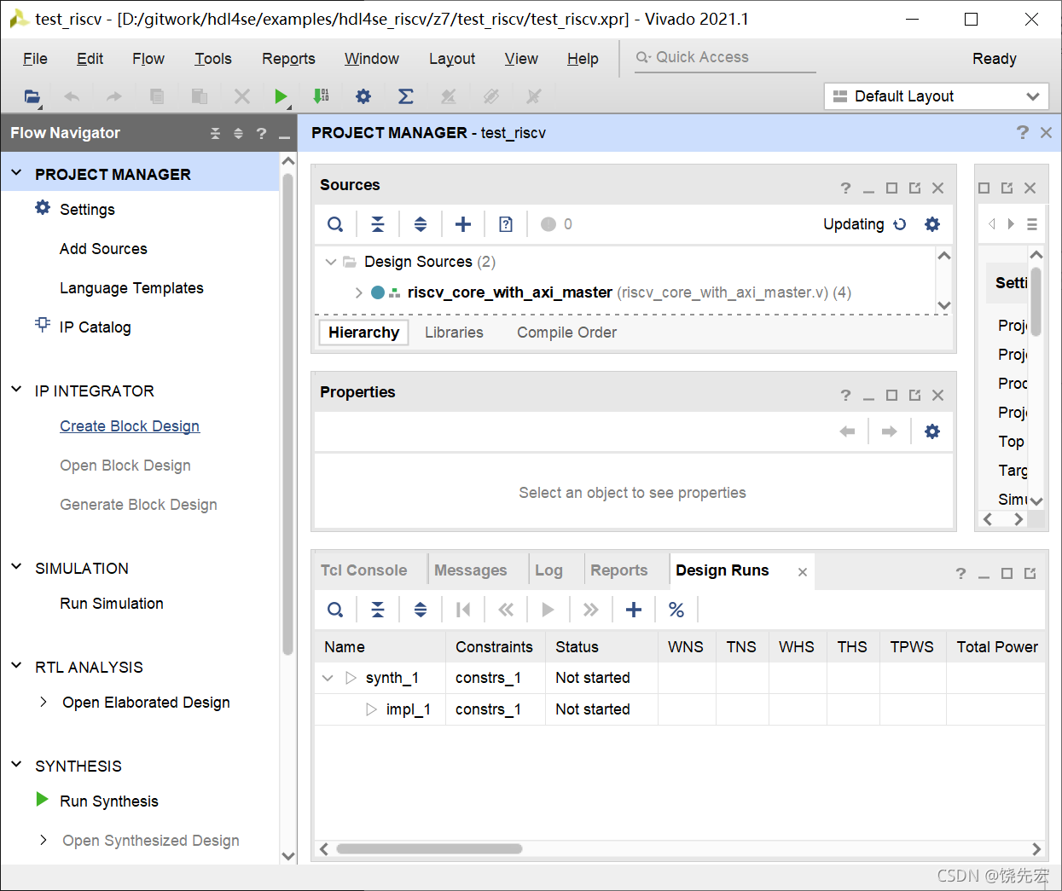Open the File menu
Screen dimensions: 1062x891
(35, 59)
